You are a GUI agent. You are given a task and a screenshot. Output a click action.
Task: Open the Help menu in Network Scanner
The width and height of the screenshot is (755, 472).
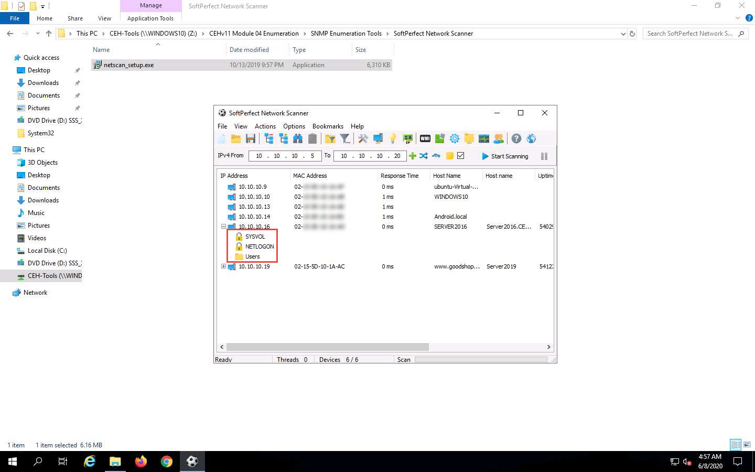357,126
